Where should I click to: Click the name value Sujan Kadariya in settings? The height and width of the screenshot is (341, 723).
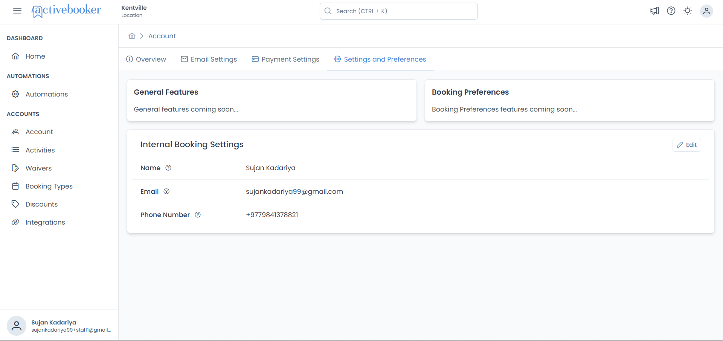click(x=271, y=168)
